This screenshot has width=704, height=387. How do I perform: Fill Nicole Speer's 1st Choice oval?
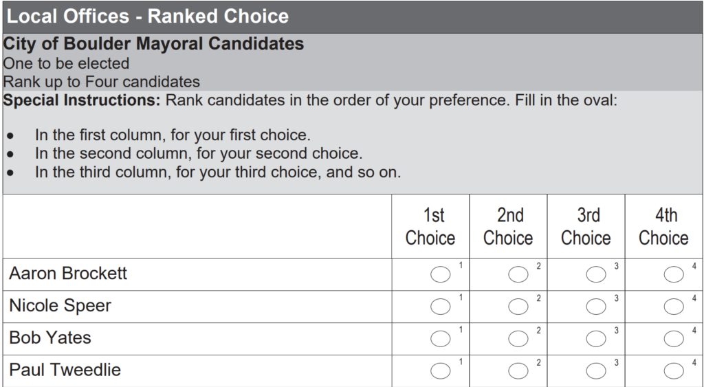click(x=440, y=307)
